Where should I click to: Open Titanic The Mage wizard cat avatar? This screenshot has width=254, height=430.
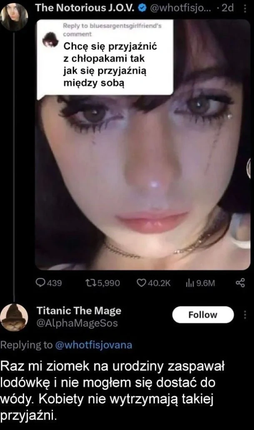point(14,317)
